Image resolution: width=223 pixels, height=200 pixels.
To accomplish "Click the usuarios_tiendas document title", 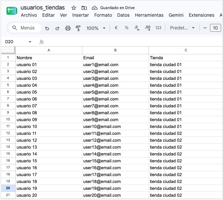I will [x=43, y=8].
